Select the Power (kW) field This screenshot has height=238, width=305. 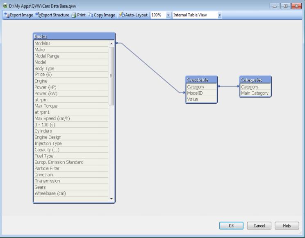[x=71, y=93]
